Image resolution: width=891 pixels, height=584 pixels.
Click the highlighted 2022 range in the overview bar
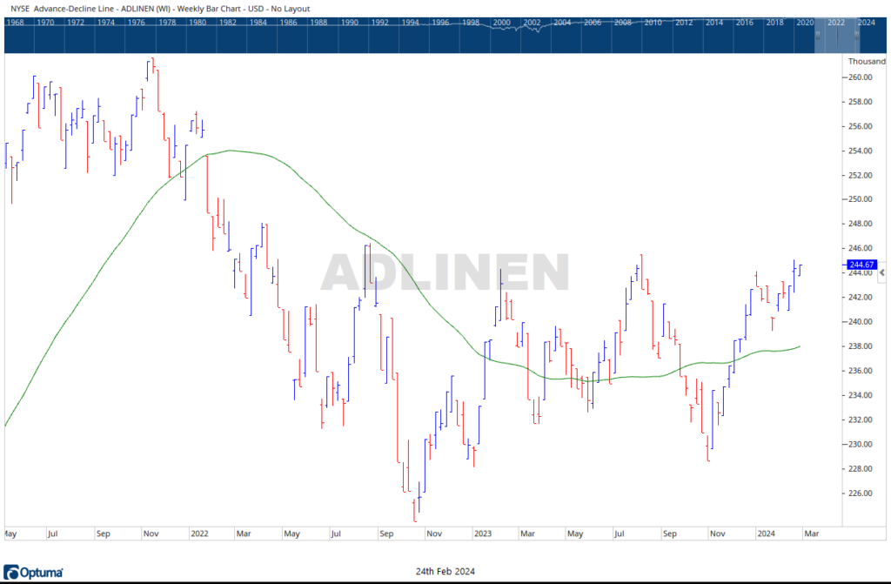tap(836, 37)
